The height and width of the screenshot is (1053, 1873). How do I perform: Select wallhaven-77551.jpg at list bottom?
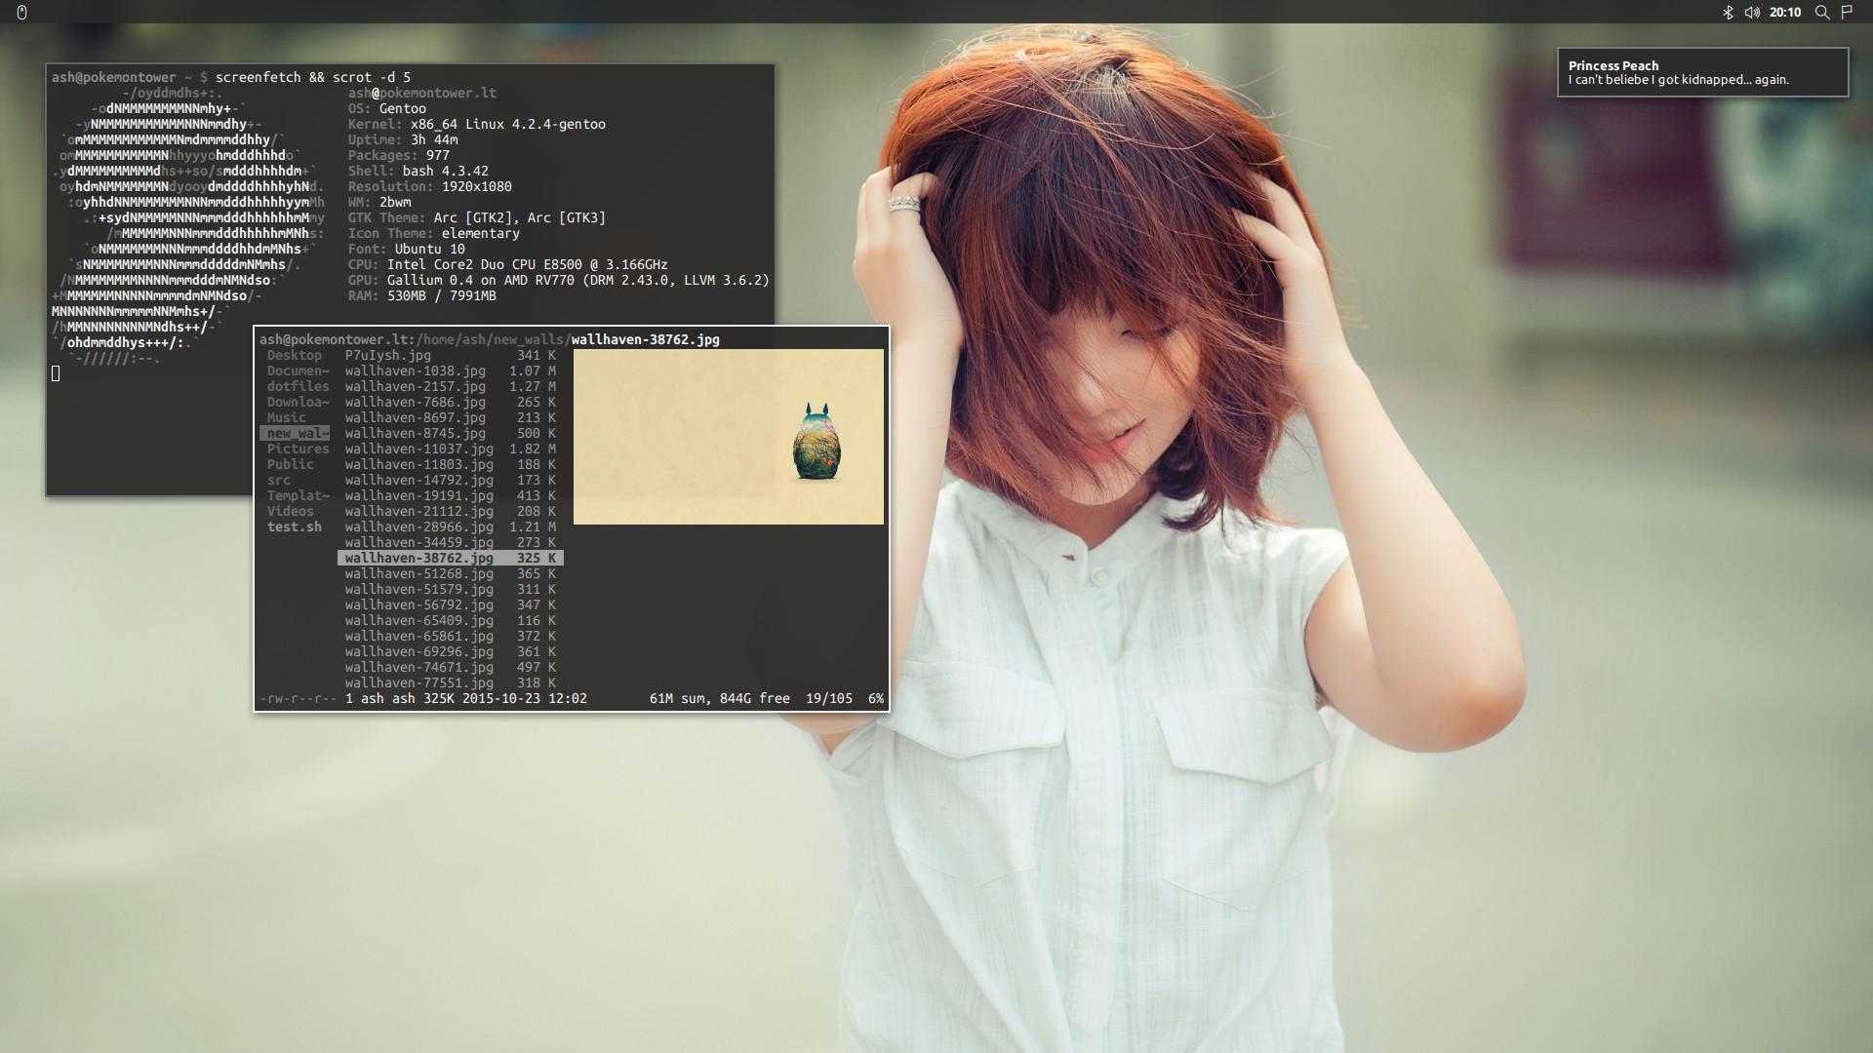click(x=418, y=683)
